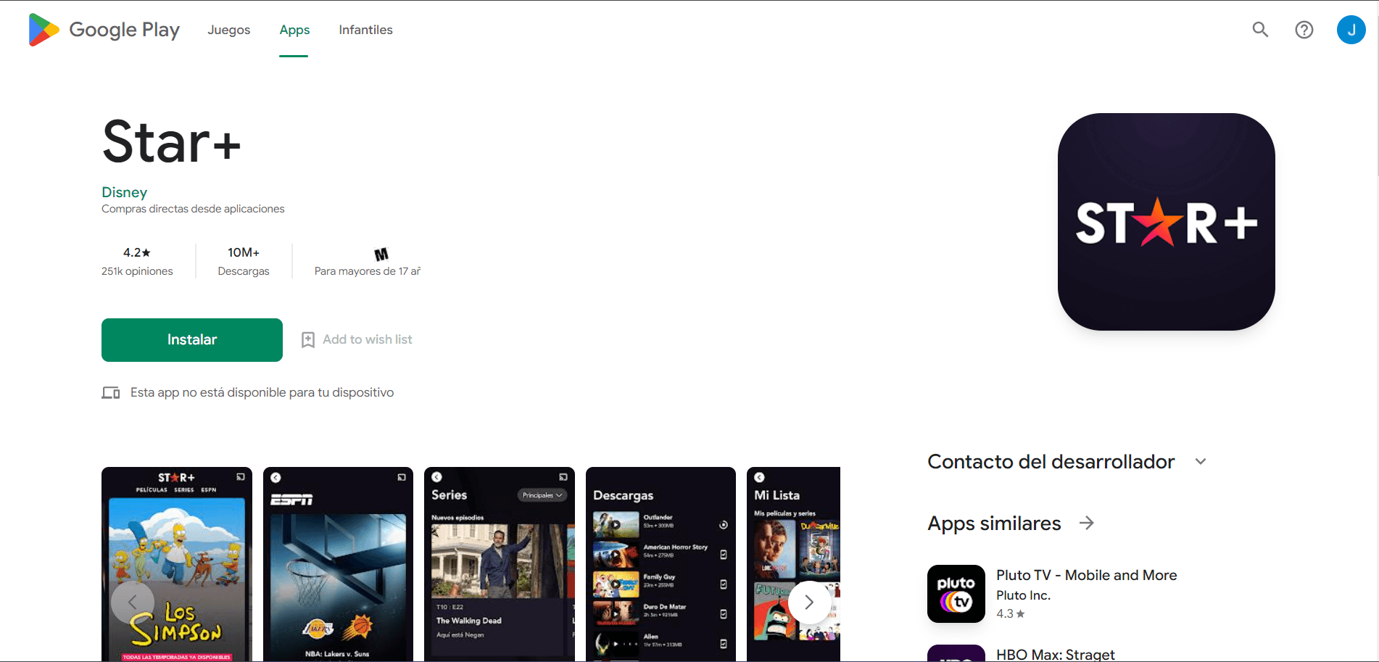This screenshot has height=662, width=1379.
Task: Click the Apps similares heading
Action: [x=994, y=524]
